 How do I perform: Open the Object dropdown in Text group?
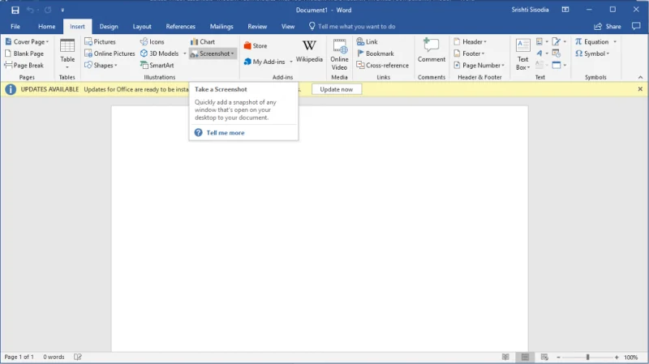pyautogui.click(x=559, y=66)
